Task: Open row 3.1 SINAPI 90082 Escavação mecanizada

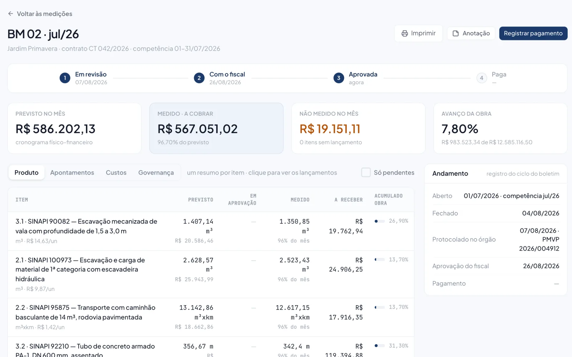Action: [x=211, y=231]
